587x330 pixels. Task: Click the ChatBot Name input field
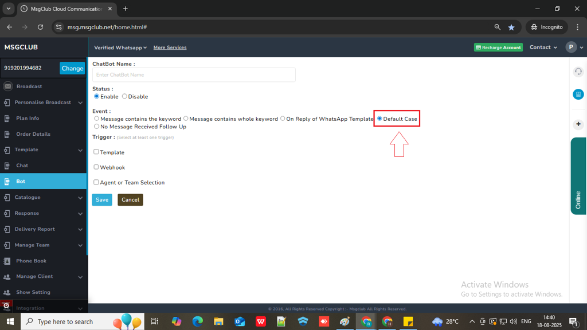[x=194, y=75]
